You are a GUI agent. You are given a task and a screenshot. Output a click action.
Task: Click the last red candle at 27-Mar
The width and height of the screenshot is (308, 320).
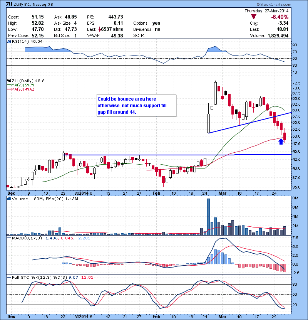[x=285, y=136]
